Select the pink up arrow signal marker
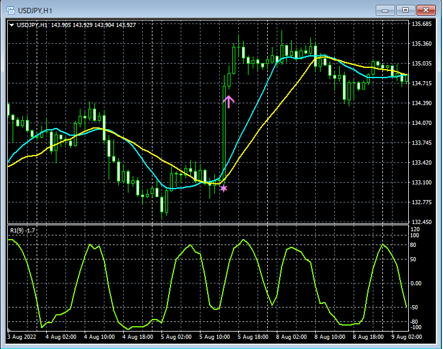The image size is (443, 349). [229, 102]
